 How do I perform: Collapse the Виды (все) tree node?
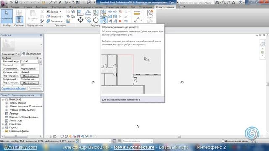(x=3, y=99)
